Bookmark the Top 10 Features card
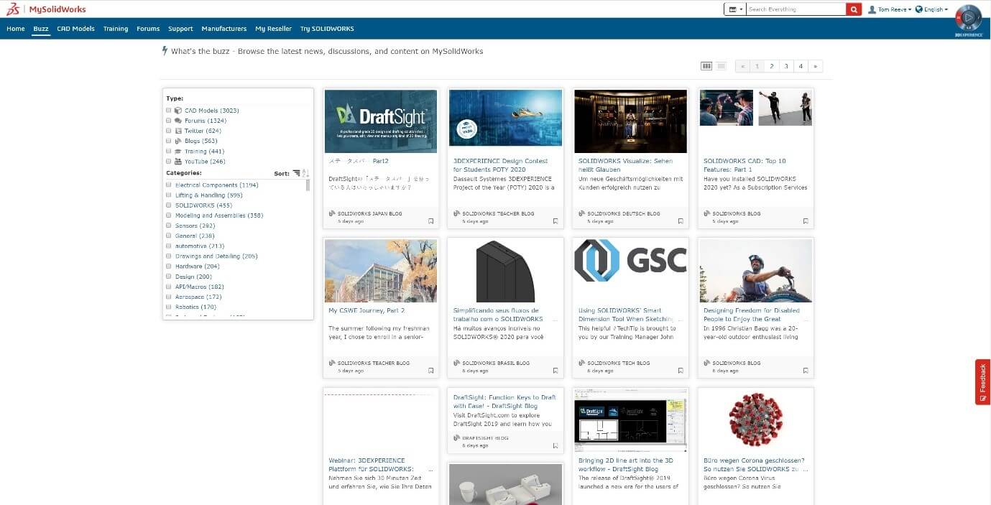Viewport: 991px width, 505px height. (x=806, y=221)
